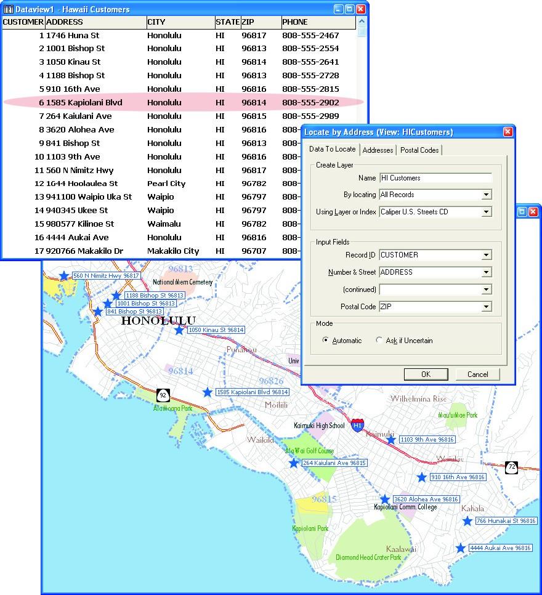Image resolution: width=542 pixels, height=595 pixels.
Task: Click the dataview scrollbar up arrow
Action: tap(362, 21)
